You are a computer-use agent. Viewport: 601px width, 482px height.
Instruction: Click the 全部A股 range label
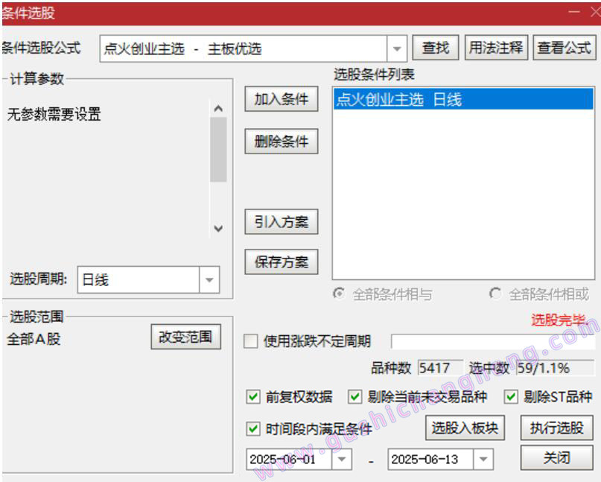[x=34, y=339]
